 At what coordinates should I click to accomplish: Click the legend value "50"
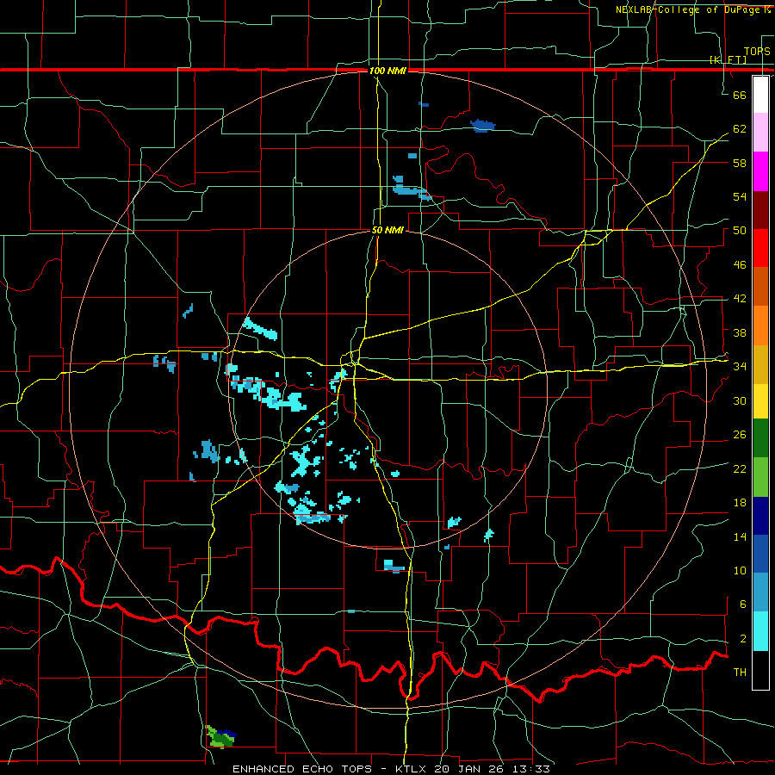coord(740,231)
